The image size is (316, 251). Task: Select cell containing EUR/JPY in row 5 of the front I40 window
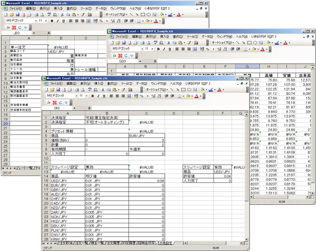pos(147,136)
